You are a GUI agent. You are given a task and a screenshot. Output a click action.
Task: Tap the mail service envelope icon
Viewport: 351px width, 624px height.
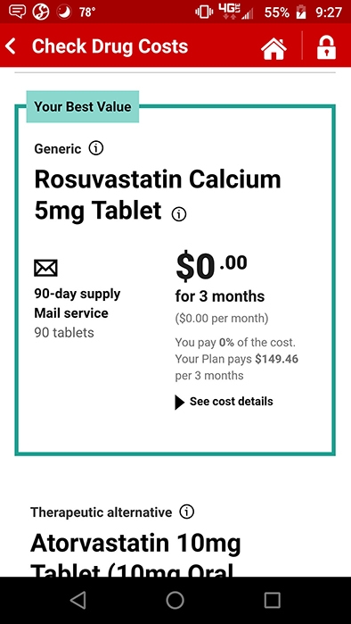tap(45, 268)
